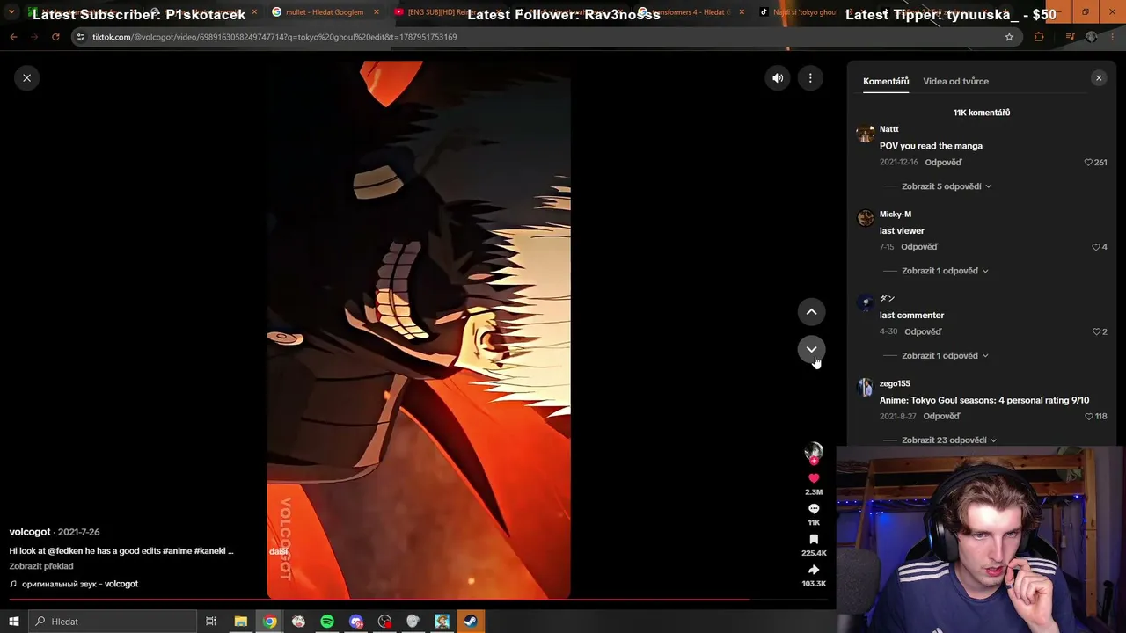Image resolution: width=1126 pixels, height=633 pixels.
Task: Go forward in browser history
Action: click(34, 37)
